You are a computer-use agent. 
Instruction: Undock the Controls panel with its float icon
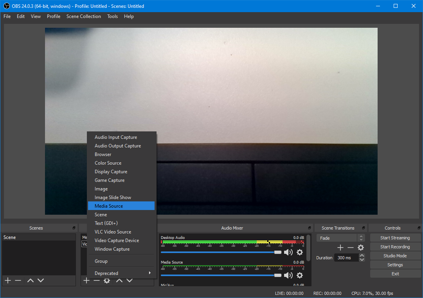(x=419, y=228)
